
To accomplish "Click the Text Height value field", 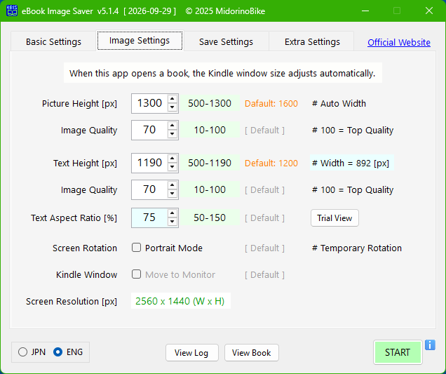I will click(x=149, y=163).
